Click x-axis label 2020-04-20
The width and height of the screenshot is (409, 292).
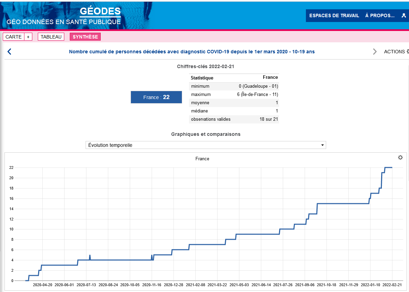point(43,285)
